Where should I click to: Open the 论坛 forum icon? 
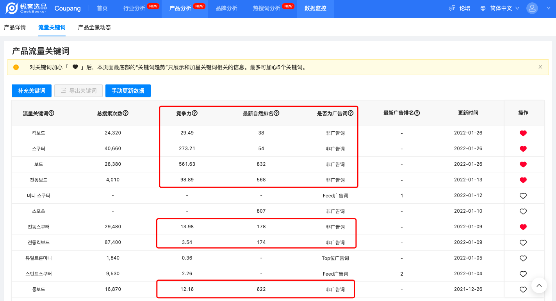pyautogui.click(x=453, y=8)
